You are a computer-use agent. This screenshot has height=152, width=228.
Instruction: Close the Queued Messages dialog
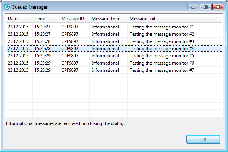point(218,7)
